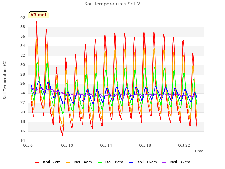Screen dimensions: 225x169
Task: Click the 32 y-axis tick label
Action: (x=22, y=55)
